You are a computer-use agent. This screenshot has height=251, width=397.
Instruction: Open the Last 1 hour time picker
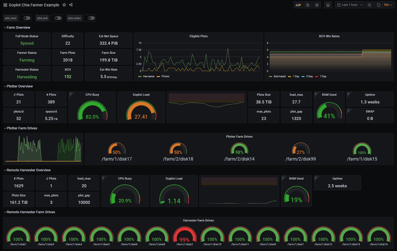[x=350, y=5]
